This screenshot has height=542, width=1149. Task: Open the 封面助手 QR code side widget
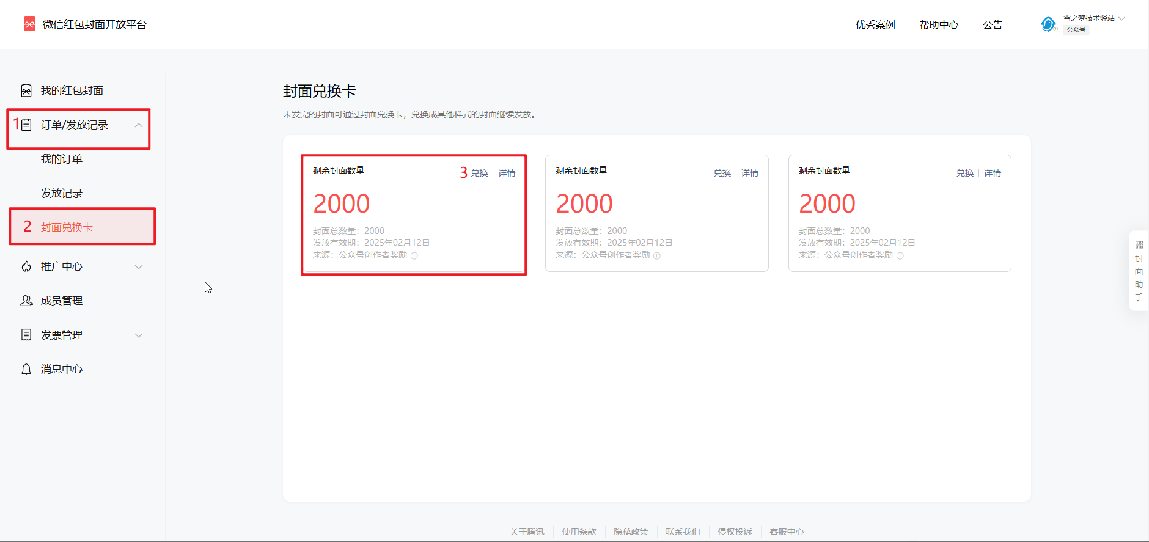click(x=1139, y=271)
